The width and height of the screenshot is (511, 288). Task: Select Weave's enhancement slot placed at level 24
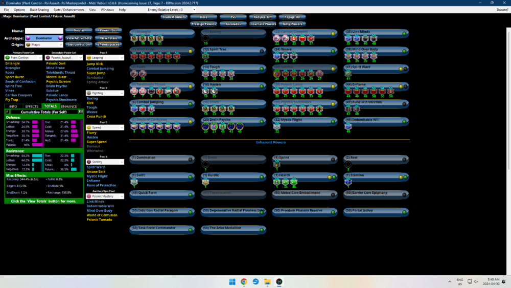click(276, 56)
